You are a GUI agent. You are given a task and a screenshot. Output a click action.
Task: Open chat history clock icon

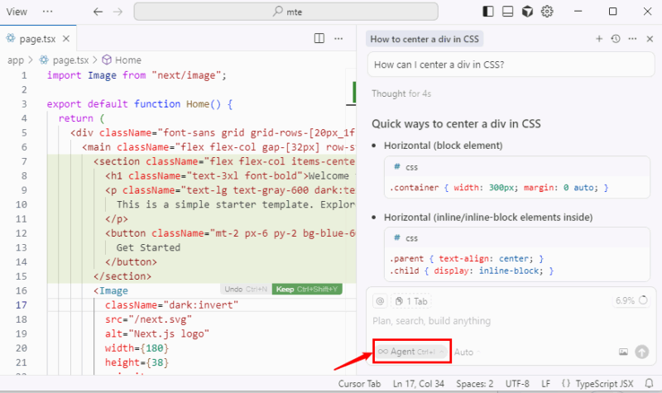click(616, 39)
